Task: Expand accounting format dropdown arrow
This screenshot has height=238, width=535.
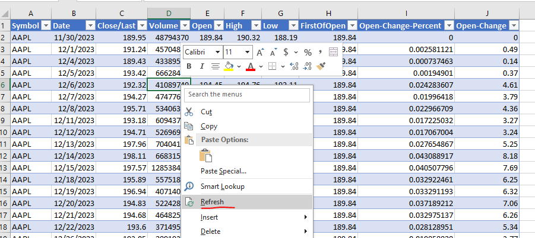Action: (296, 52)
